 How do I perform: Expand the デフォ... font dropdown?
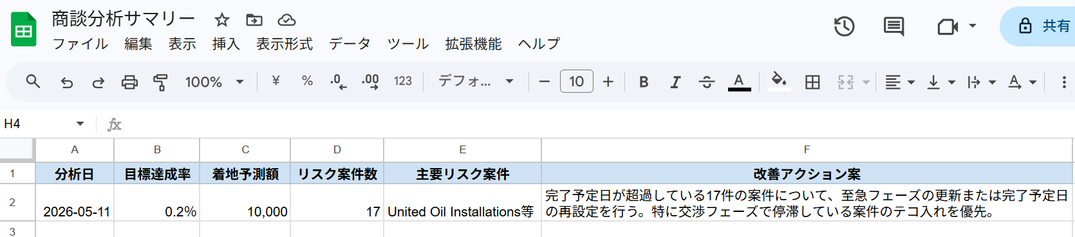pyautogui.click(x=476, y=82)
